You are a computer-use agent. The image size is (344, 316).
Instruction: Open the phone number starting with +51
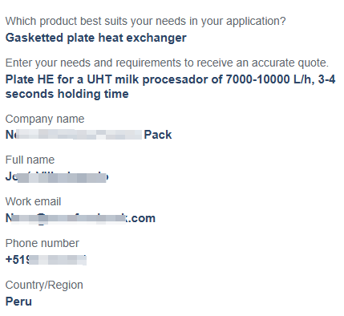46,260
